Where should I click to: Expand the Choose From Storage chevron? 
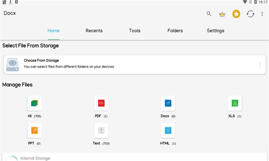coord(260,64)
